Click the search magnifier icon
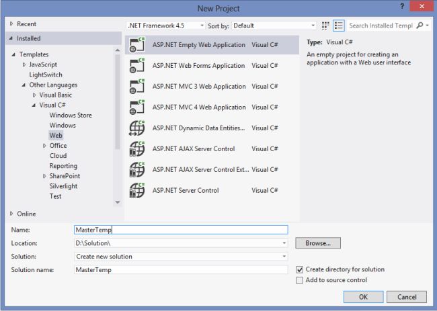 click(x=420, y=26)
